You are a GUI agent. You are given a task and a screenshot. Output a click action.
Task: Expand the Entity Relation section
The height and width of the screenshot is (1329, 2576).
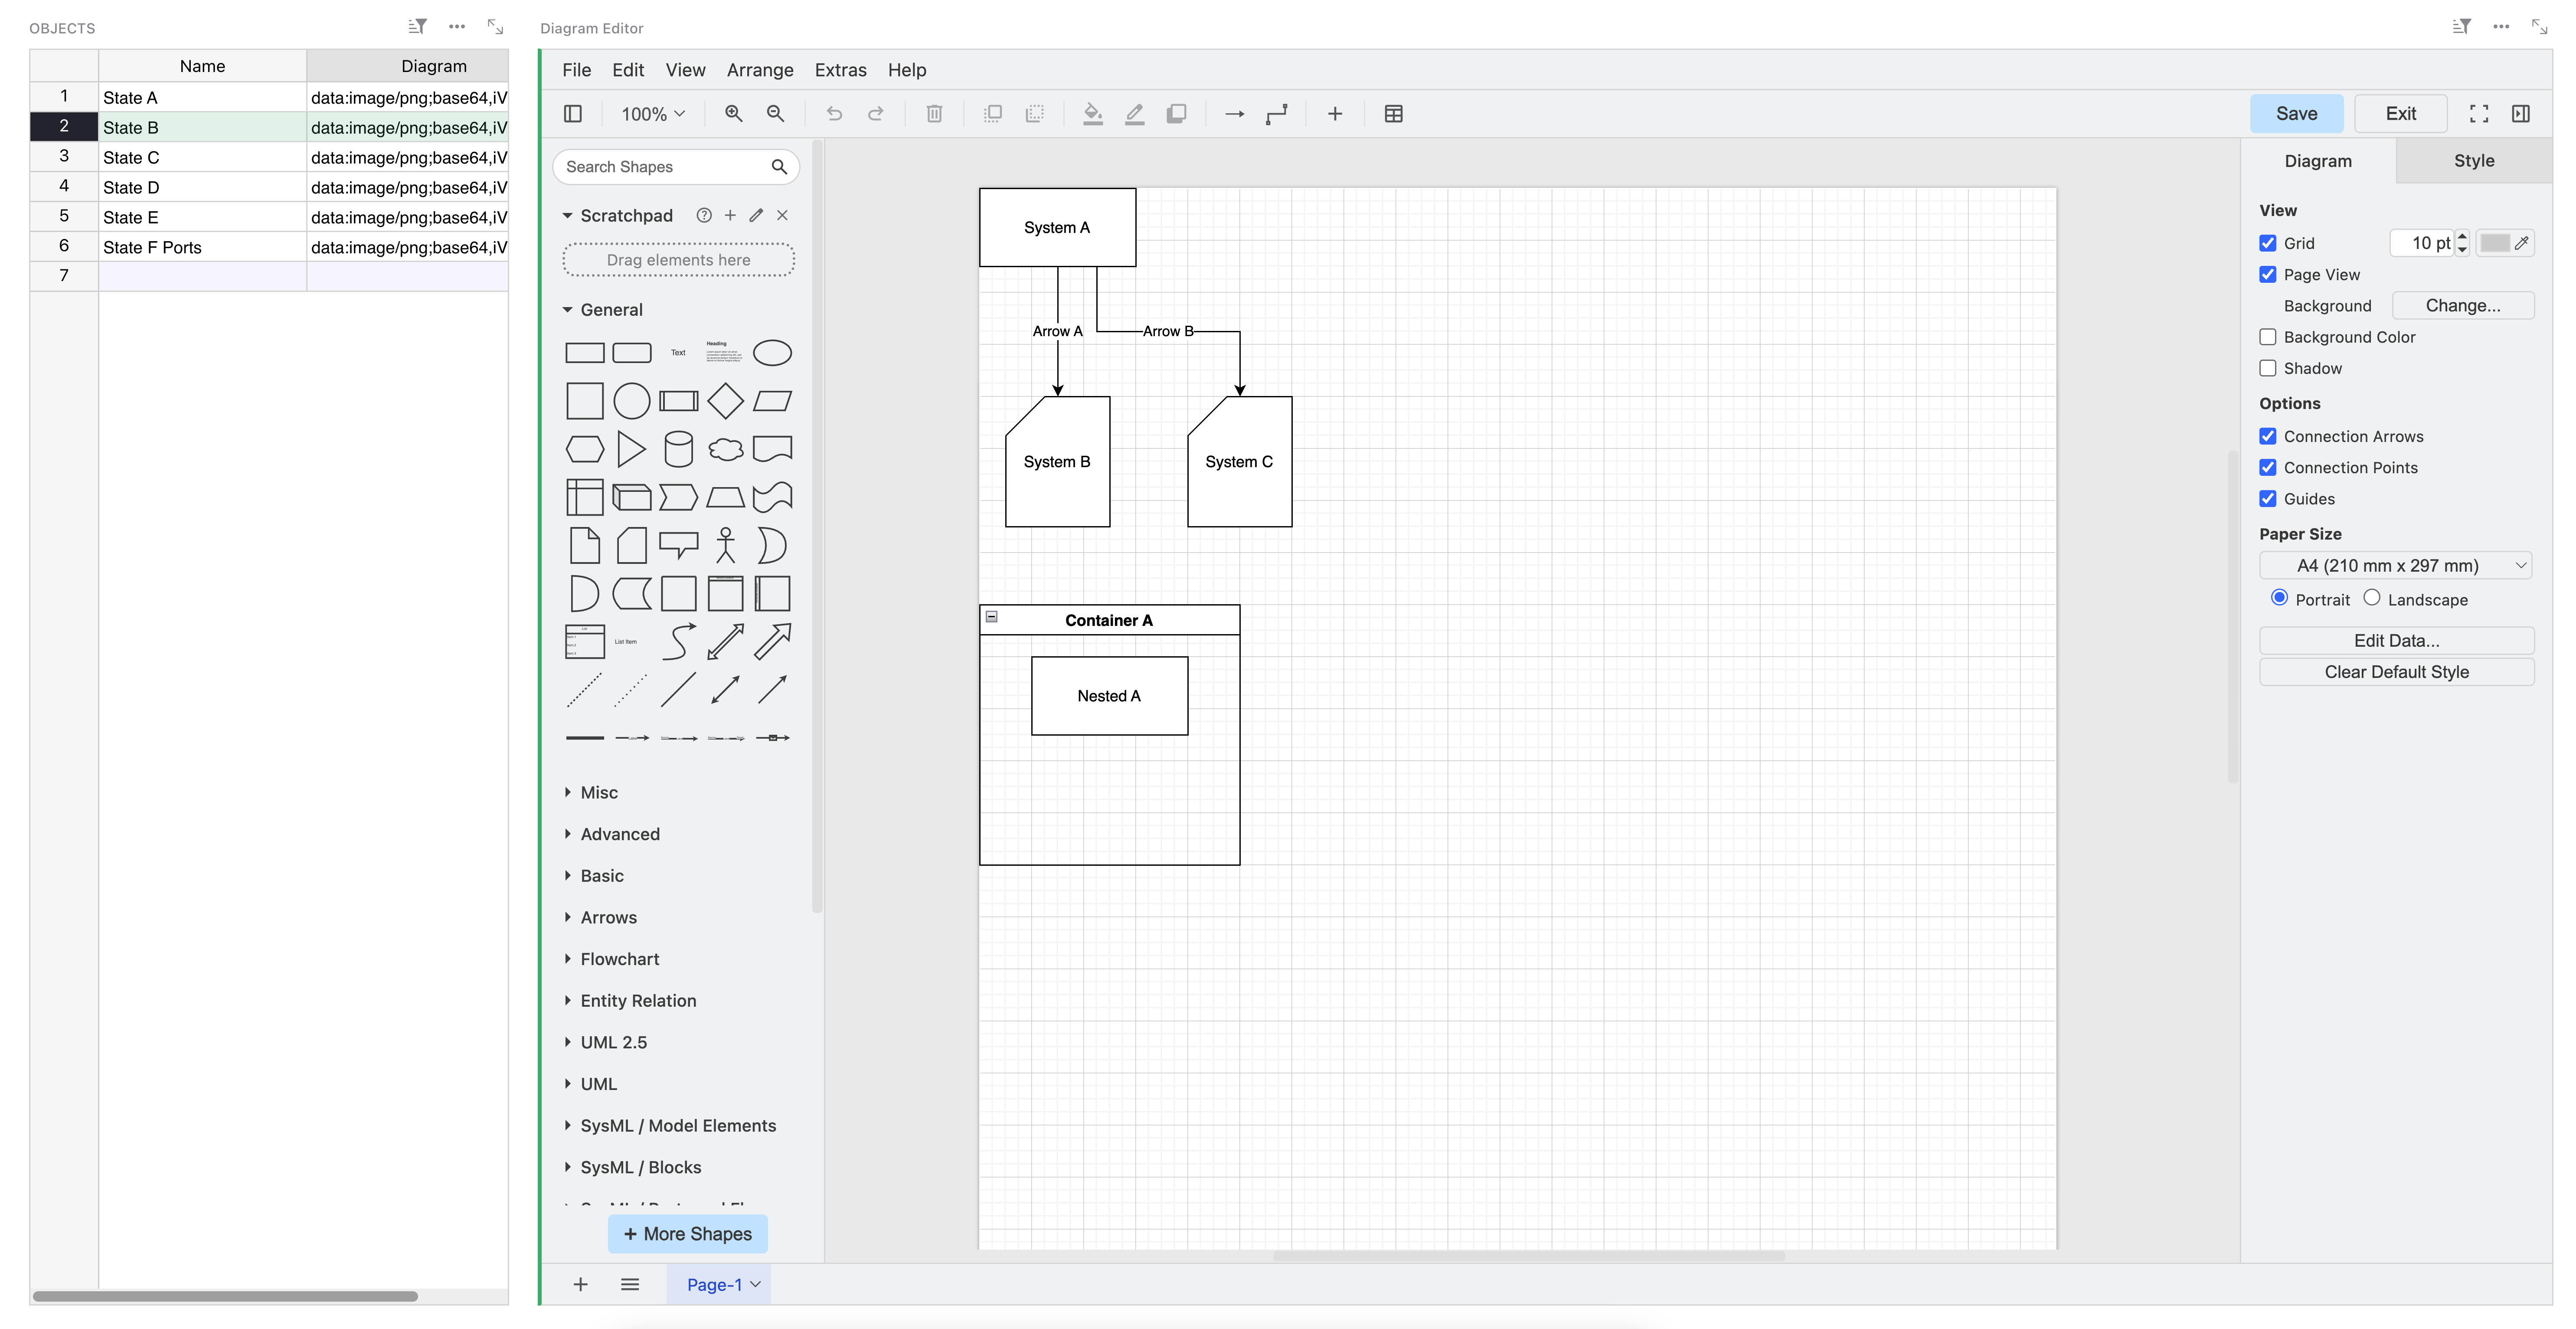click(x=630, y=1001)
